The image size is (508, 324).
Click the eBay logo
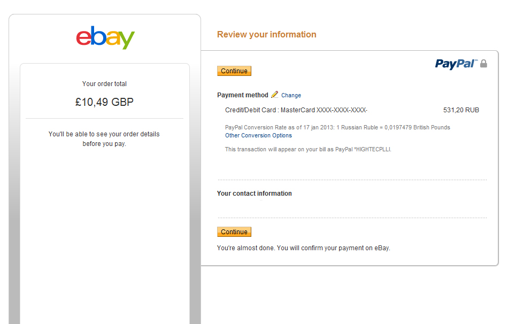pos(105,37)
